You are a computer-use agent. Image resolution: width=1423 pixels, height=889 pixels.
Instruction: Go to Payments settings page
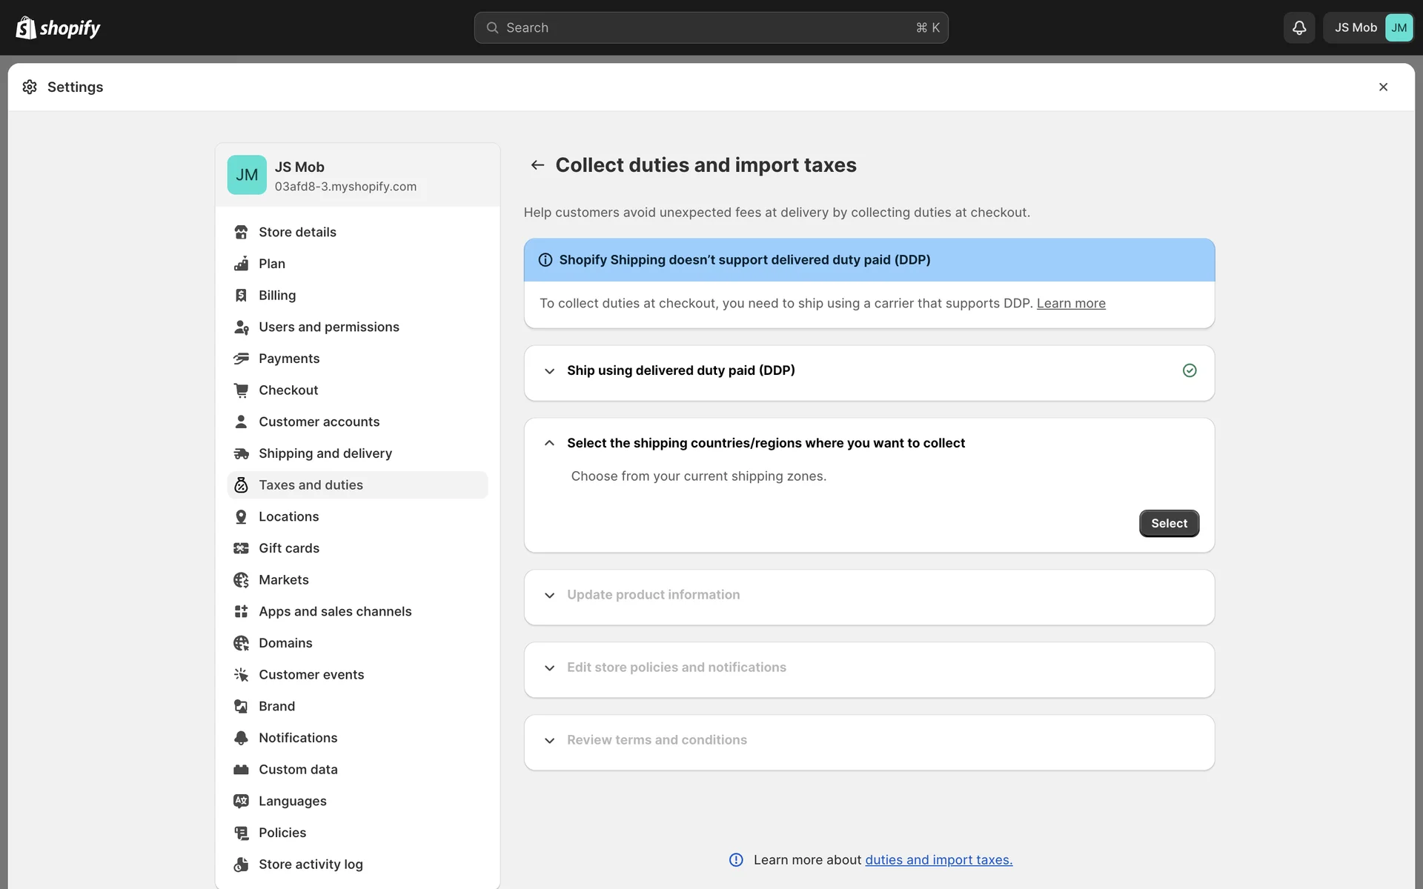[288, 359]
